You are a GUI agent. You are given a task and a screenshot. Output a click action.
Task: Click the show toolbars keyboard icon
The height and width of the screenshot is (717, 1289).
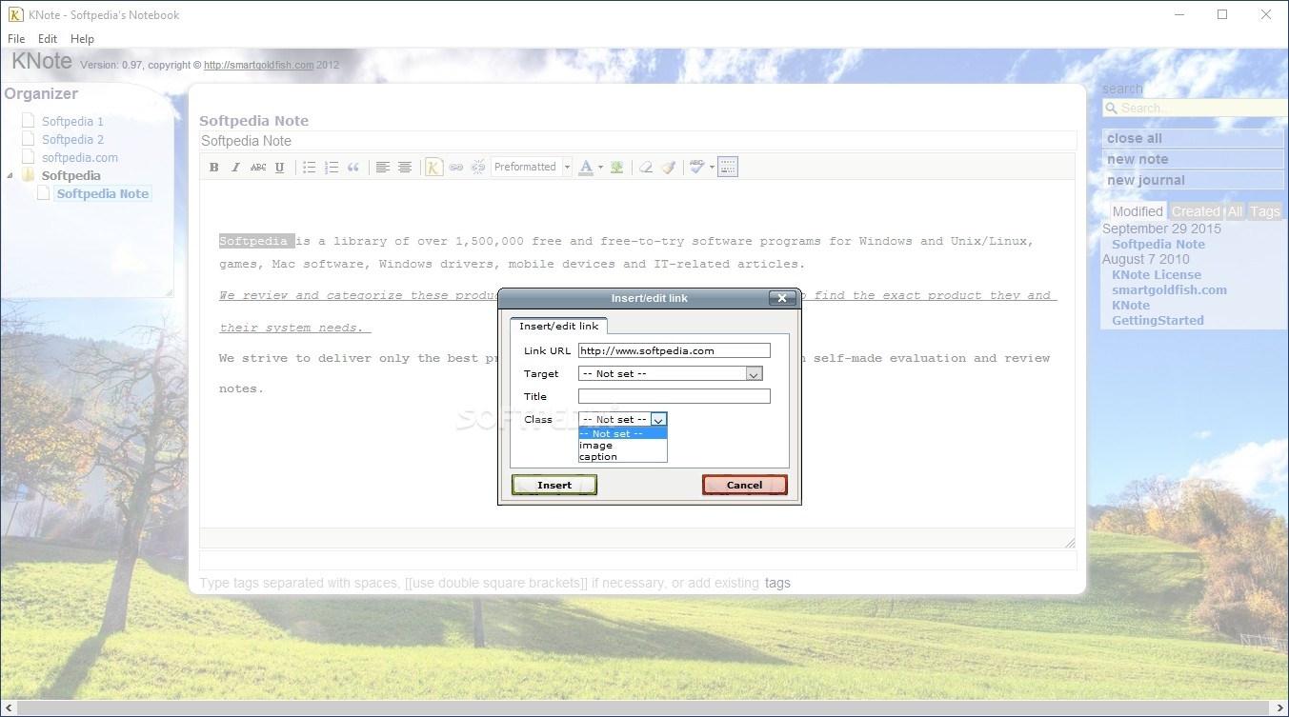[728, 168]
